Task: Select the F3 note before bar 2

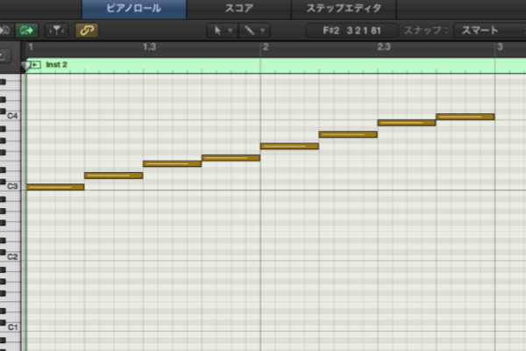Action: pos(231,158)
